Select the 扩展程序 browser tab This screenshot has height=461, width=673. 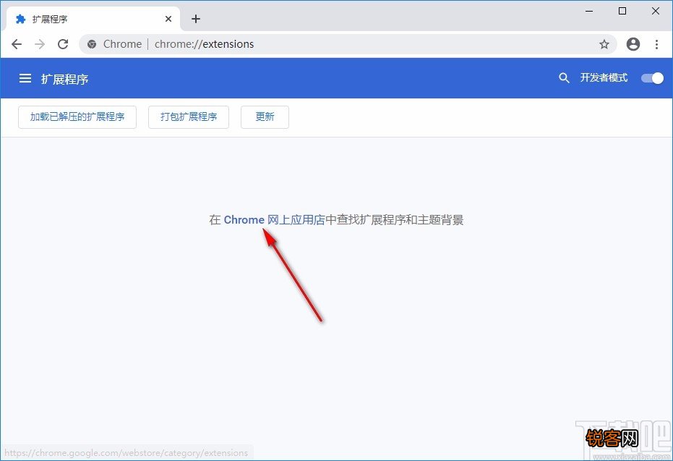click(x=93, y=19)
